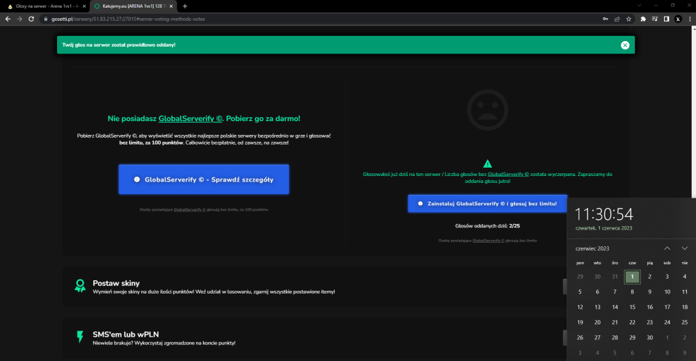Viewport: 696px width, 361px height.
Task: Select June 26 in the calendar
Action: click(x=580, y=337)
